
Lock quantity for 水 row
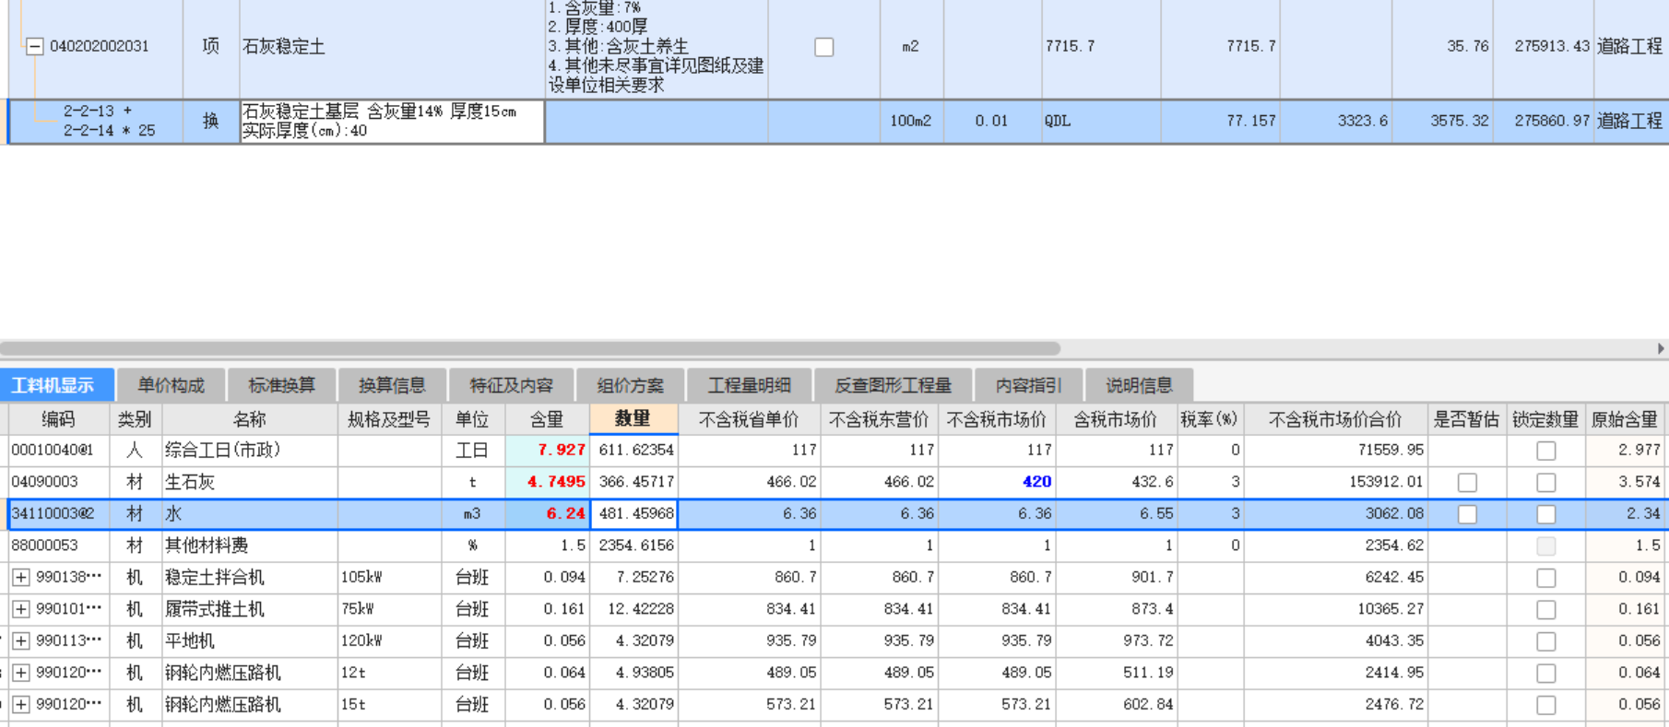coord(1546,514)
